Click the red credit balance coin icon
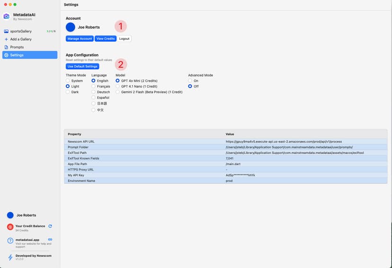The width and height of the screenshot is (392, 268). 10,228
